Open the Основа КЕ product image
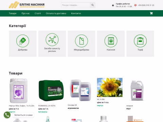Viewport: 163px width, 122px height. (80, 90)
